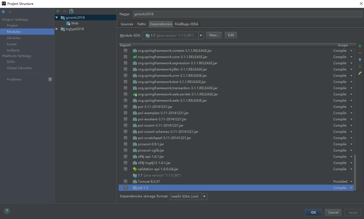Confirm with the OK button
The image size is (364, 219).
click(x=313, y=212)
